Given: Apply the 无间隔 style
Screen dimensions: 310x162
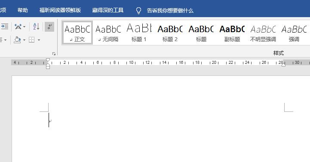Looking at the screenshot, I should 108,33.
